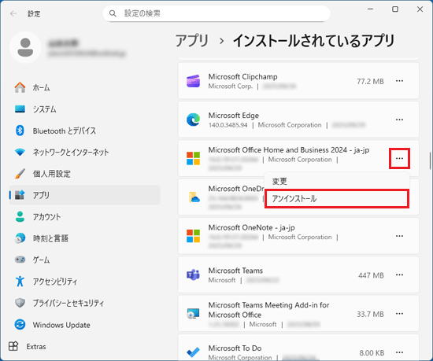Click the アプリ breadcrumb link
433x361 pixels.
pyautogui.click(x=192, y=41)
